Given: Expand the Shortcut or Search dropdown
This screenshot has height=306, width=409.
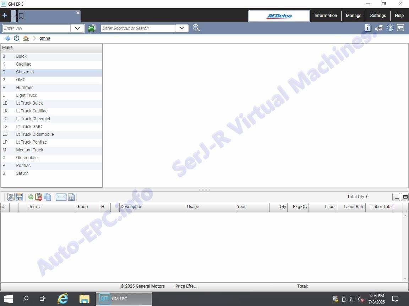Looking at the screenshot, I should 182,28.
